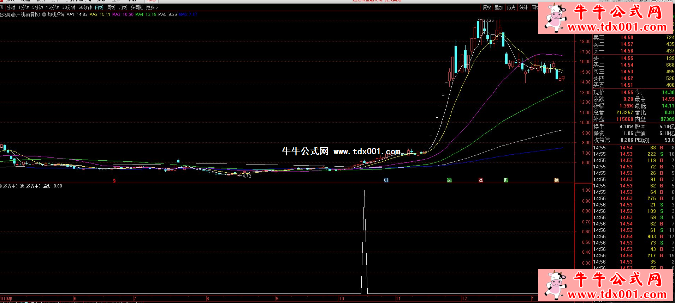Click the 买三 14.53 order row
This screenshot has height=303, width=675.
point(634,72)
